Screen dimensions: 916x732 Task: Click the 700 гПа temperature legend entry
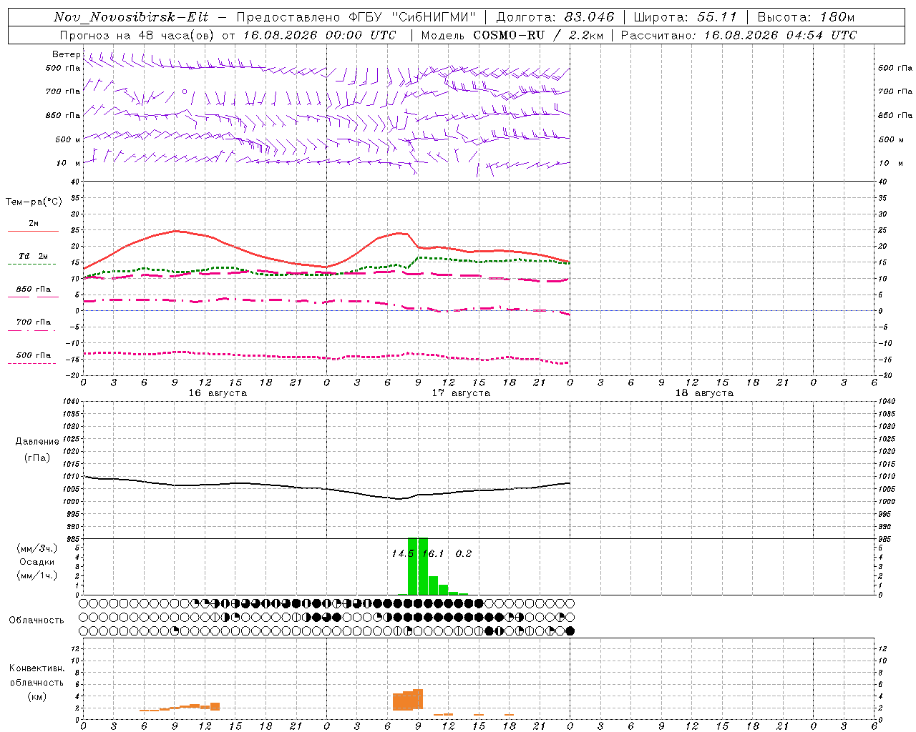click(x=33, y=325)
